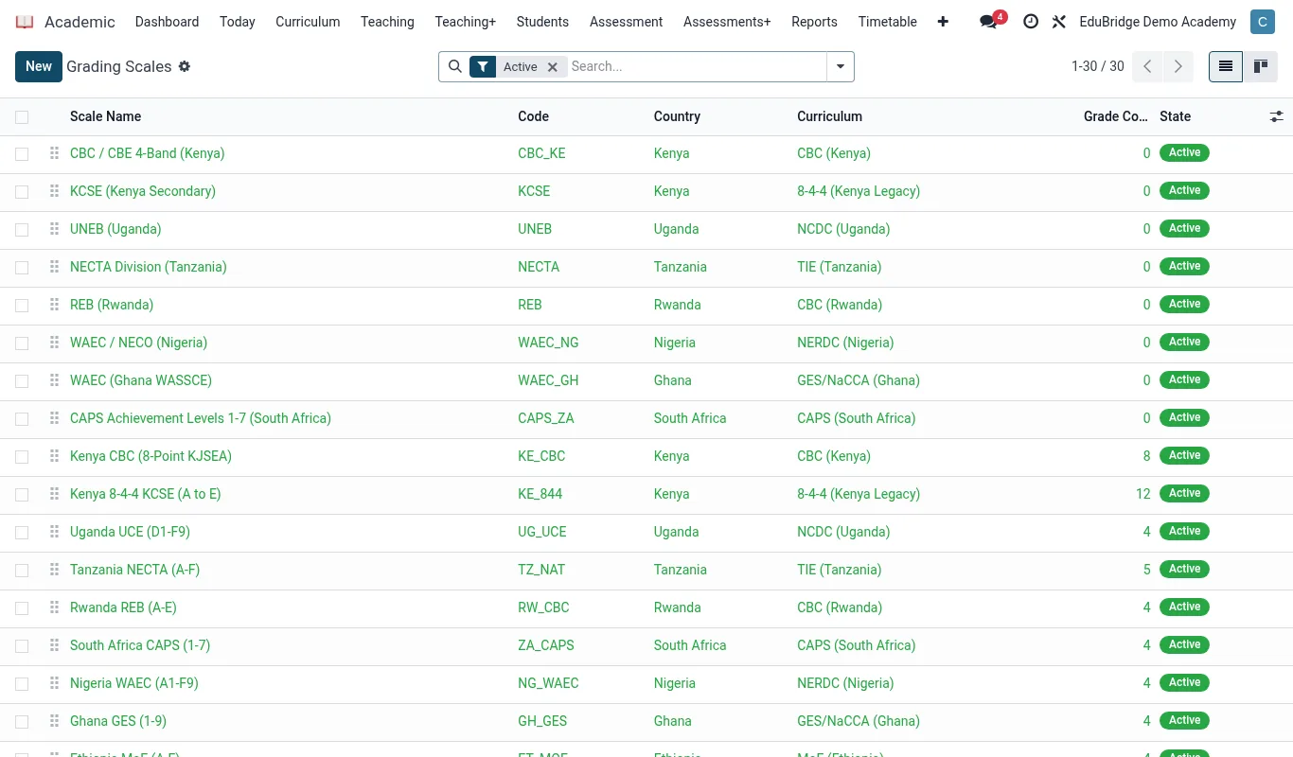Open the Assessments+ menu
Image resolution: width=1293 pixels, height=757 pixels.
click(727, 22)
